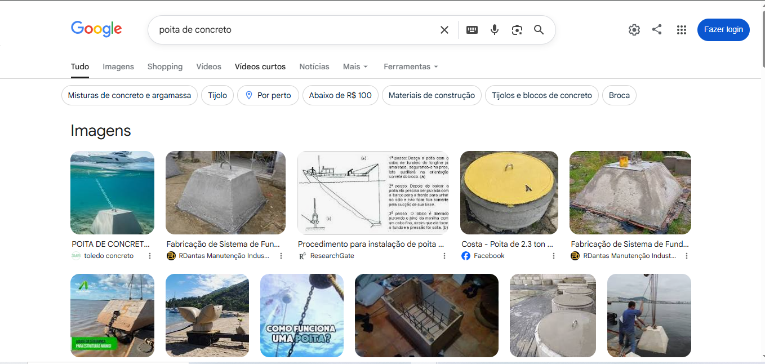Open options menu for Facebook result
This screenshot has width=765, height=364.
point(554,256)
